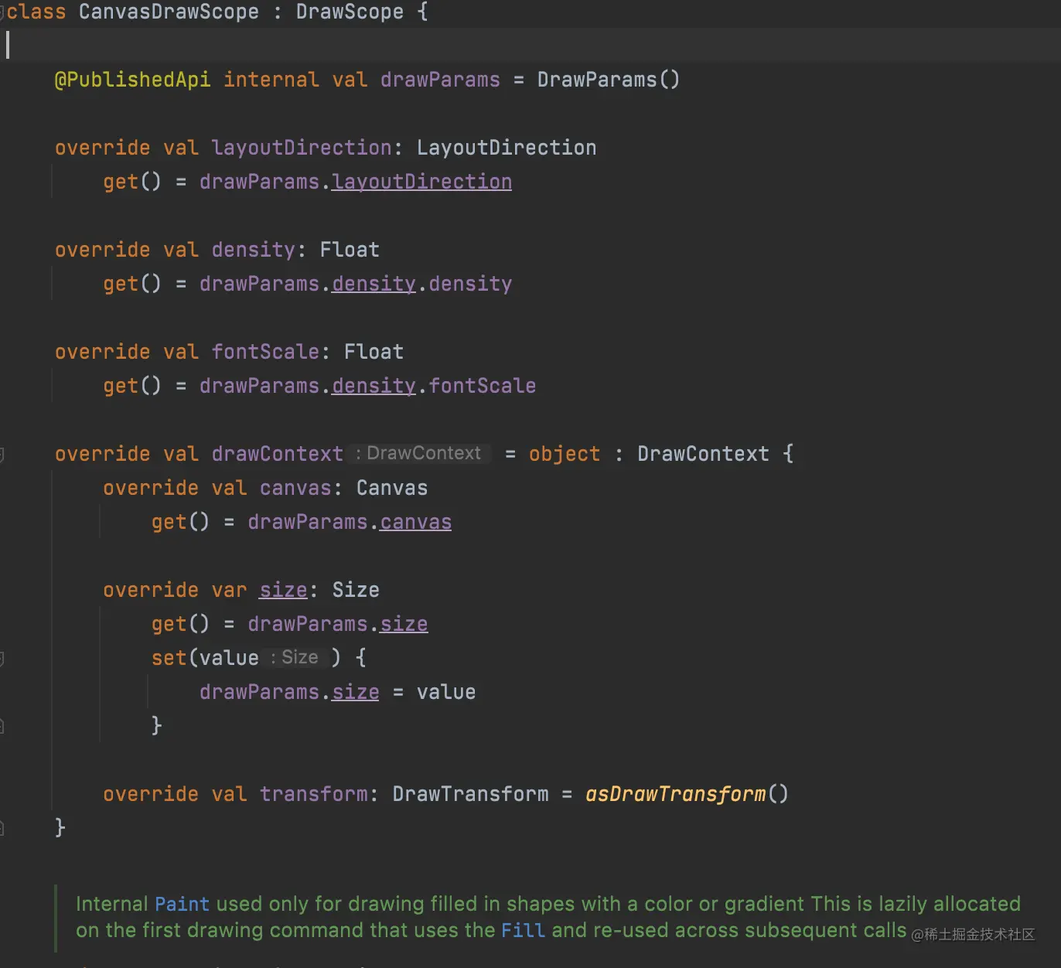Click the internal keyword

(271, 80)
